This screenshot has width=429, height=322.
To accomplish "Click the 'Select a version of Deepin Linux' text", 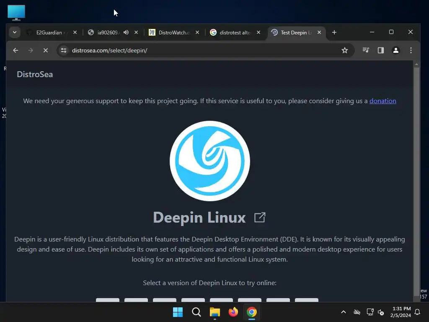I will [x=209, y=283].
